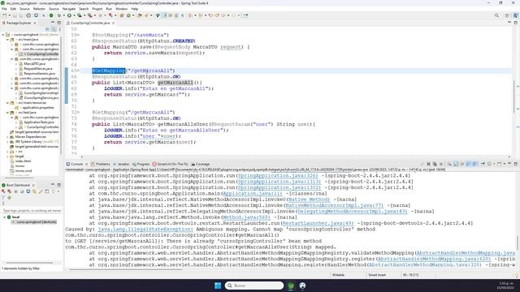The height and width of the screenshot is (292, 520).
Task: Toggle Pin Console button
Action: (483, 164)
